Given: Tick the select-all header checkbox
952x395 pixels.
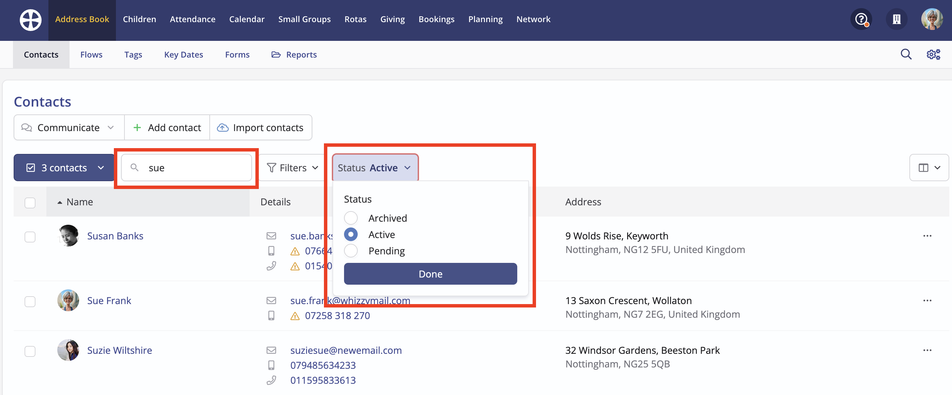Looking at the screenshot, I should [30, 202].
